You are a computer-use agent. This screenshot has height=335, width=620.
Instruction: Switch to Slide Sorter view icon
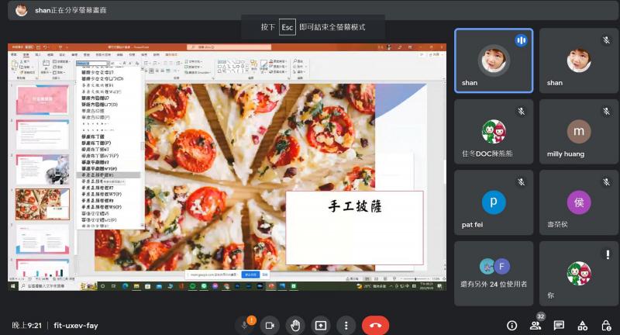[376, 279]
